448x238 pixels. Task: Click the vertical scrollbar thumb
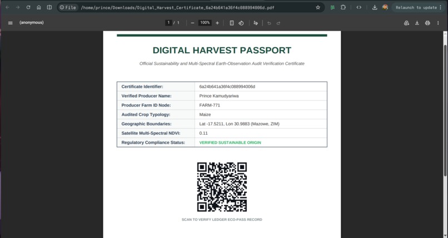(x=445, y=110)
